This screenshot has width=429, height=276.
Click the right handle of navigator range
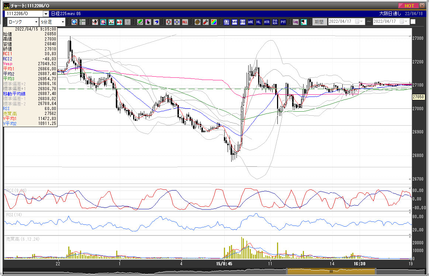click(x=376, y=271)
